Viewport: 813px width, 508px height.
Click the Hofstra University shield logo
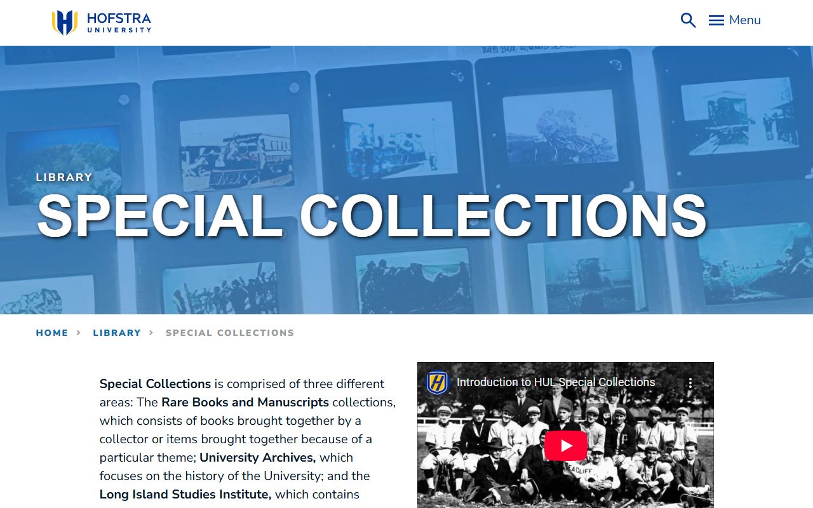[x=65, y=22]
